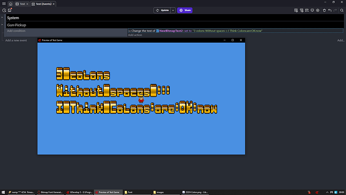Switch to the Test scene tab
The width and height of the screenshot is (346, 195).
[x=22, y=4]
